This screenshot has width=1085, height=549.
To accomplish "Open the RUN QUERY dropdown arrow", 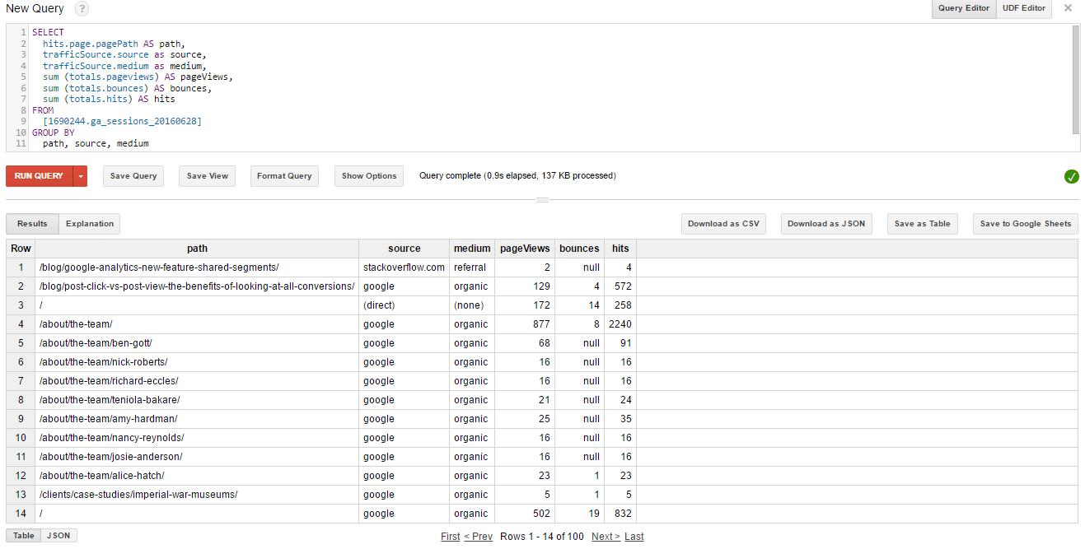I will pyautogui.click(x=80, y=175).
